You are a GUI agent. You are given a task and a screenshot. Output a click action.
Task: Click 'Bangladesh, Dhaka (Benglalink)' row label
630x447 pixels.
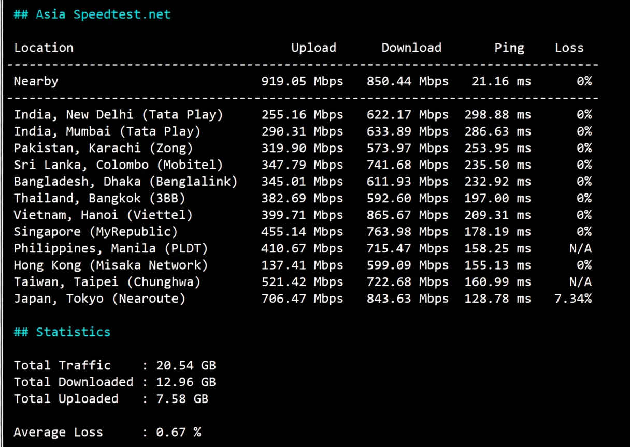[126, 182]
